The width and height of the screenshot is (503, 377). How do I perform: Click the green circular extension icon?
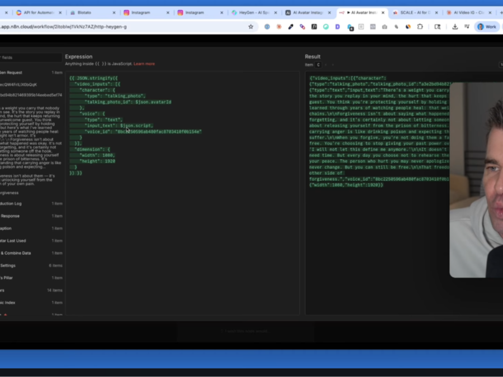tap(326, 27)
